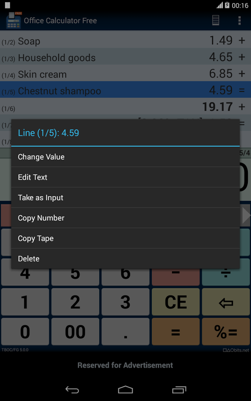
Task: Tap the backspace arrow key
Action: pos(226,302)
